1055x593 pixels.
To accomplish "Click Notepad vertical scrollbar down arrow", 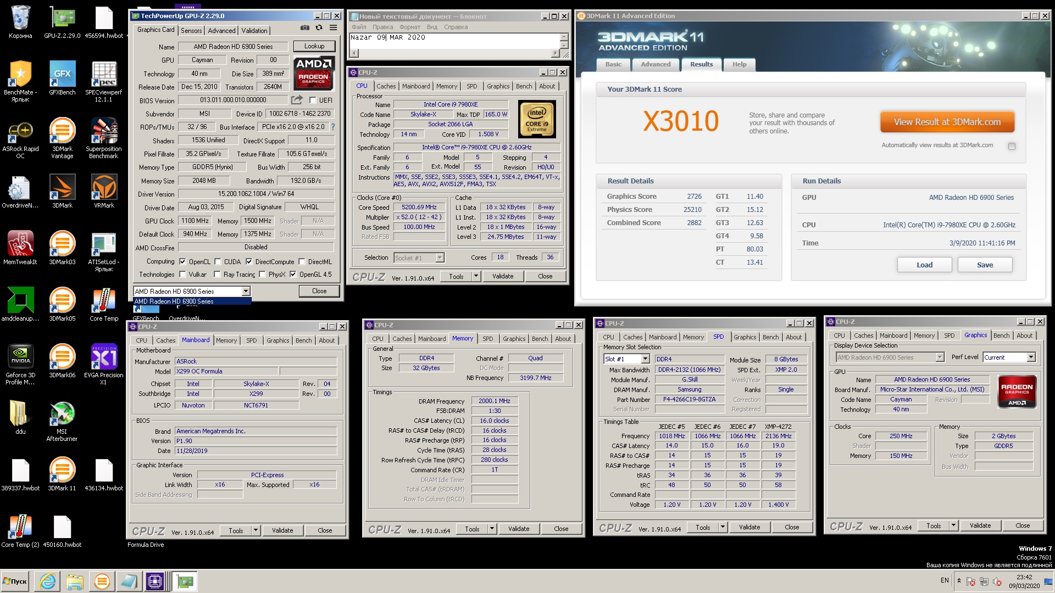I will pos(564,46).
